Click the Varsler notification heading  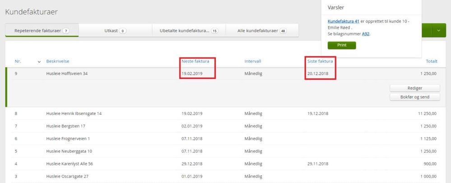(336, 8)
